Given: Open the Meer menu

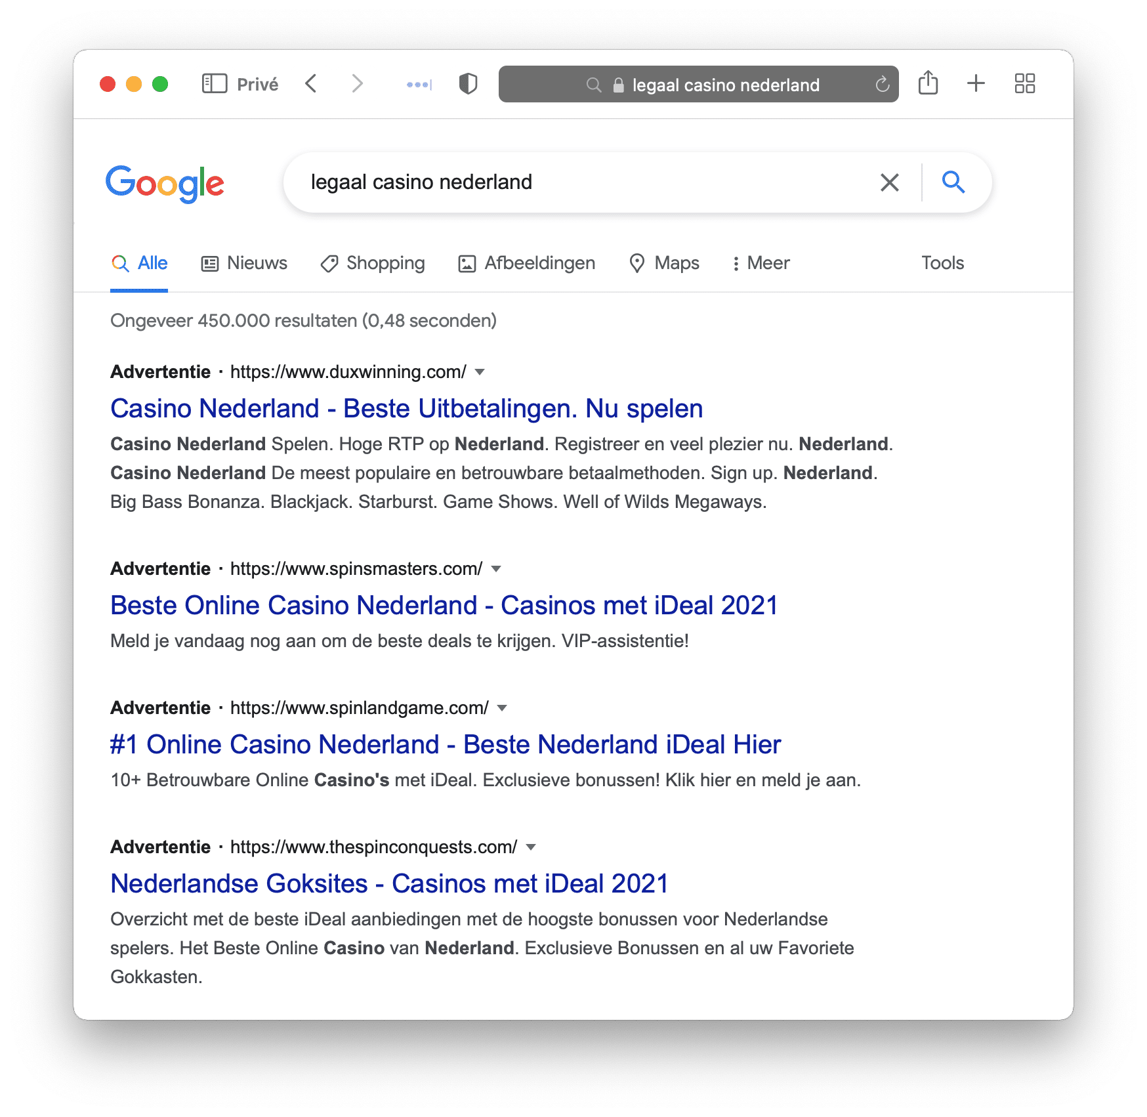Looking at the screenshot, I should pyautogui.click(x=761, y=263).
